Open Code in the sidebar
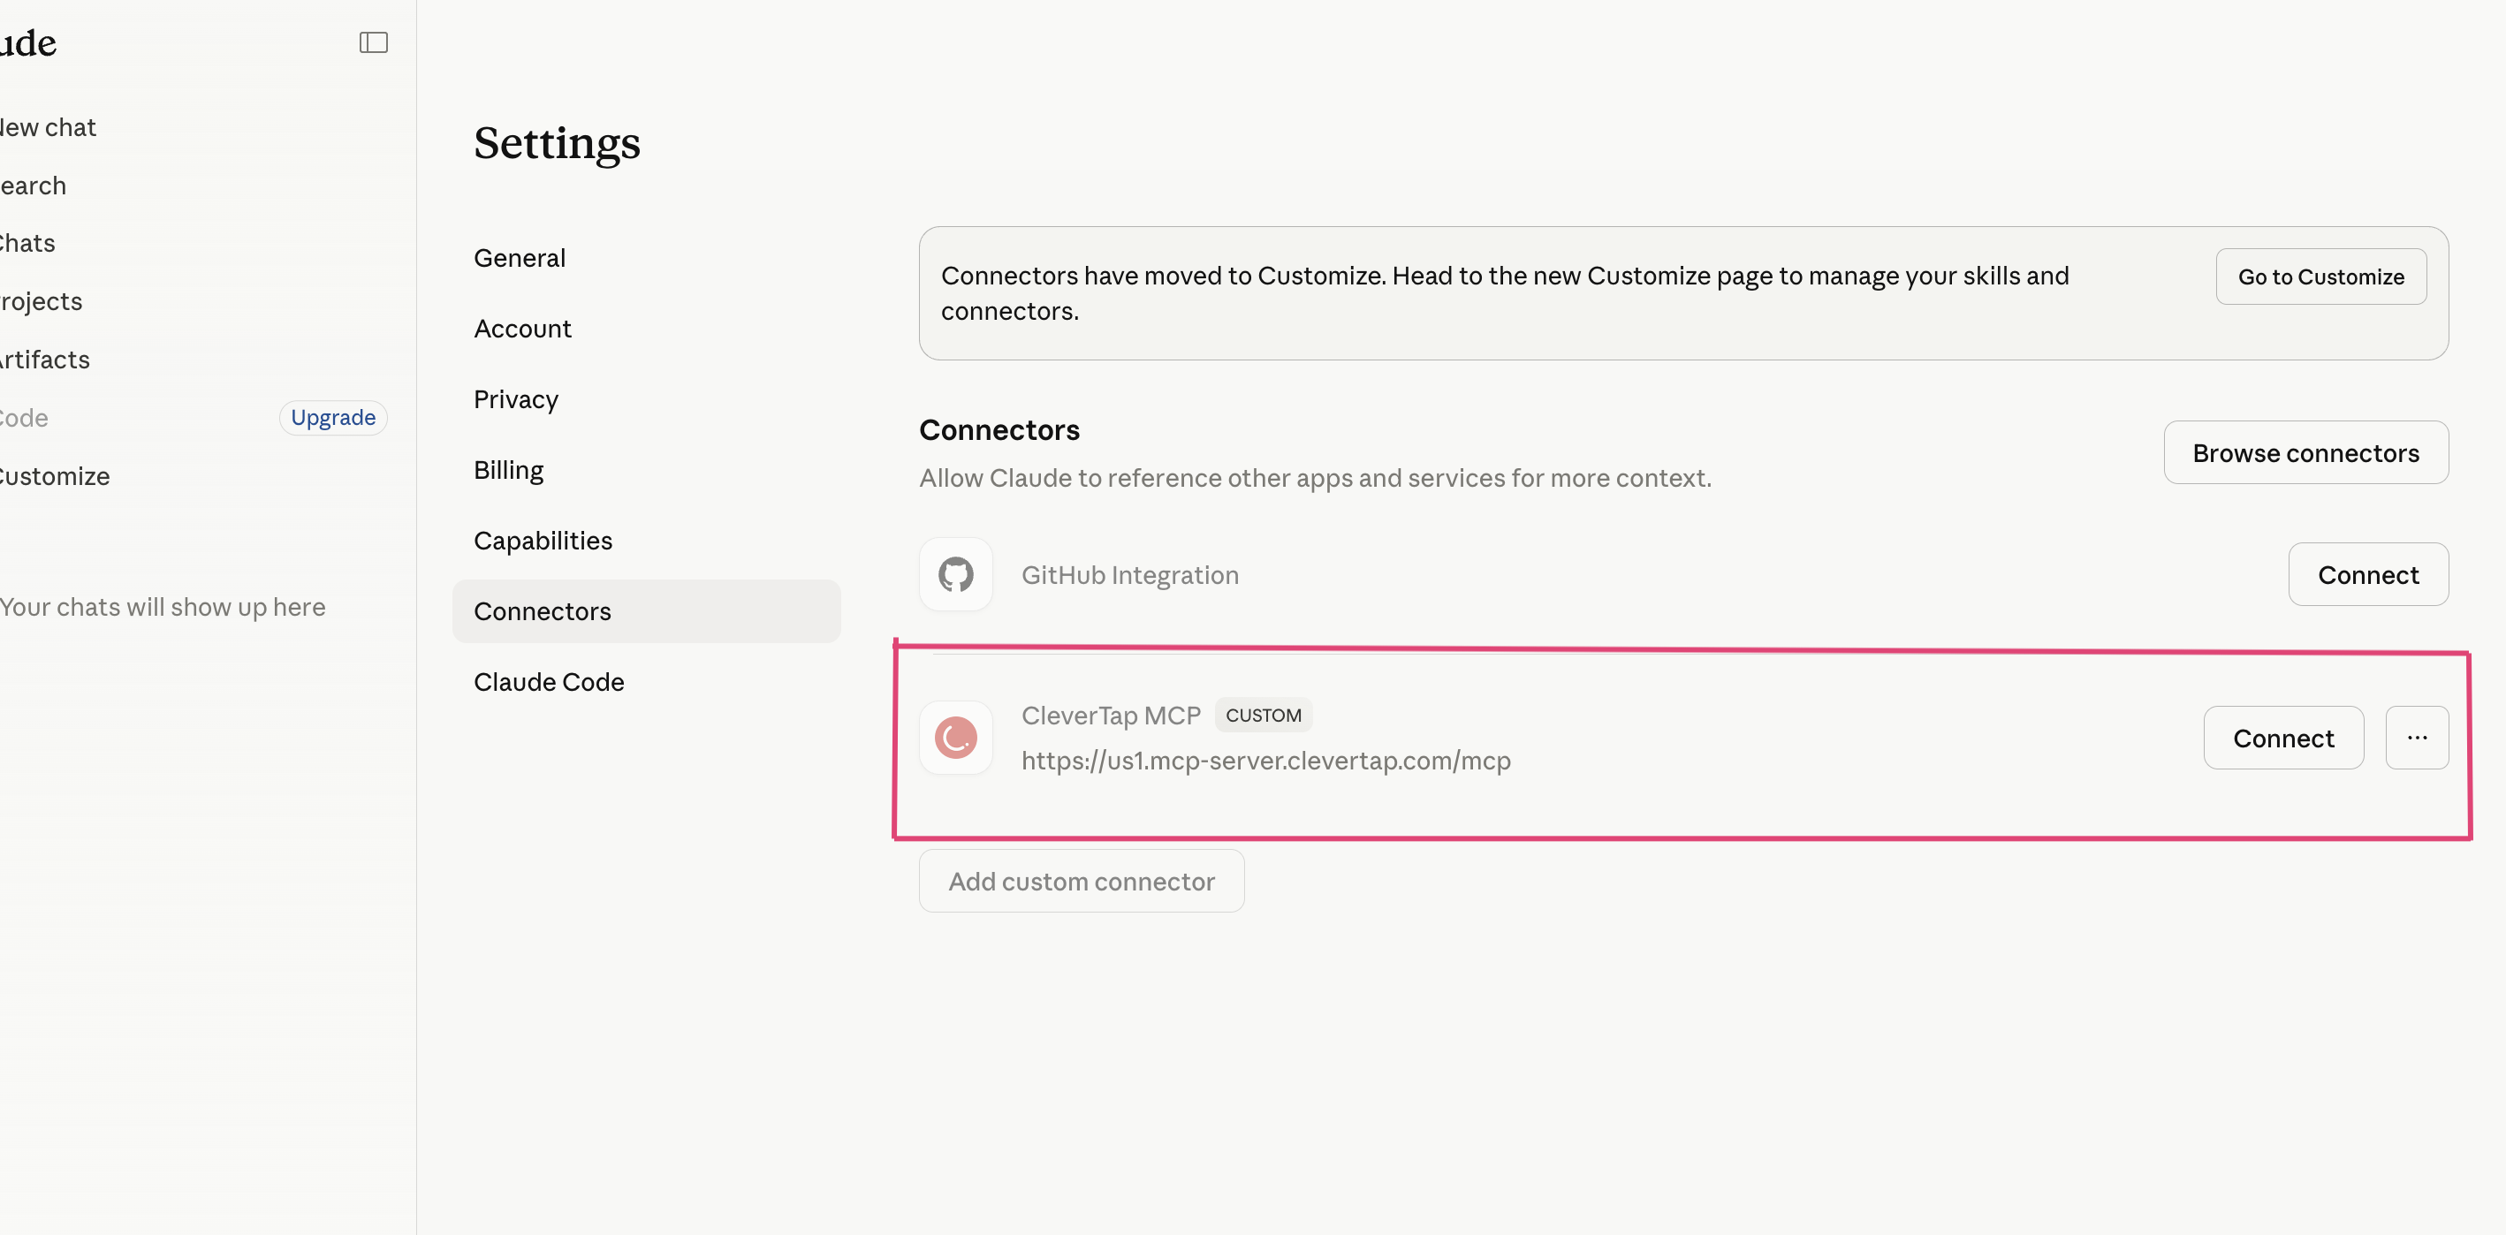 click(25, 418)
